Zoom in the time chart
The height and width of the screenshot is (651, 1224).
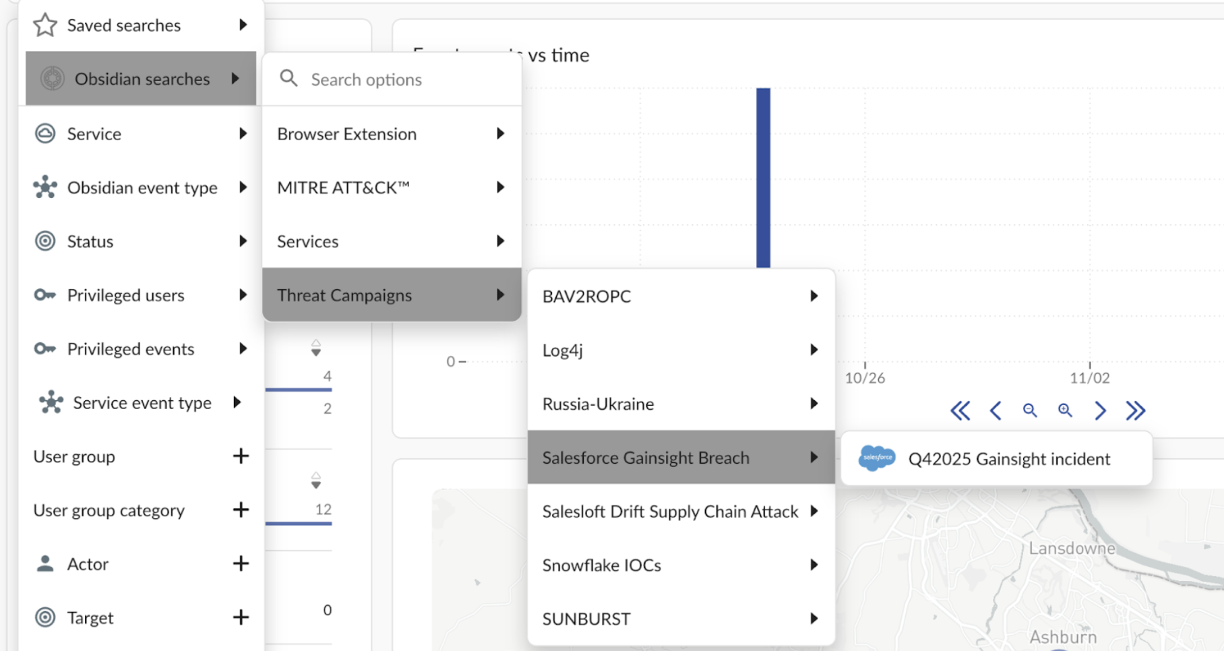click(1065, 410)
